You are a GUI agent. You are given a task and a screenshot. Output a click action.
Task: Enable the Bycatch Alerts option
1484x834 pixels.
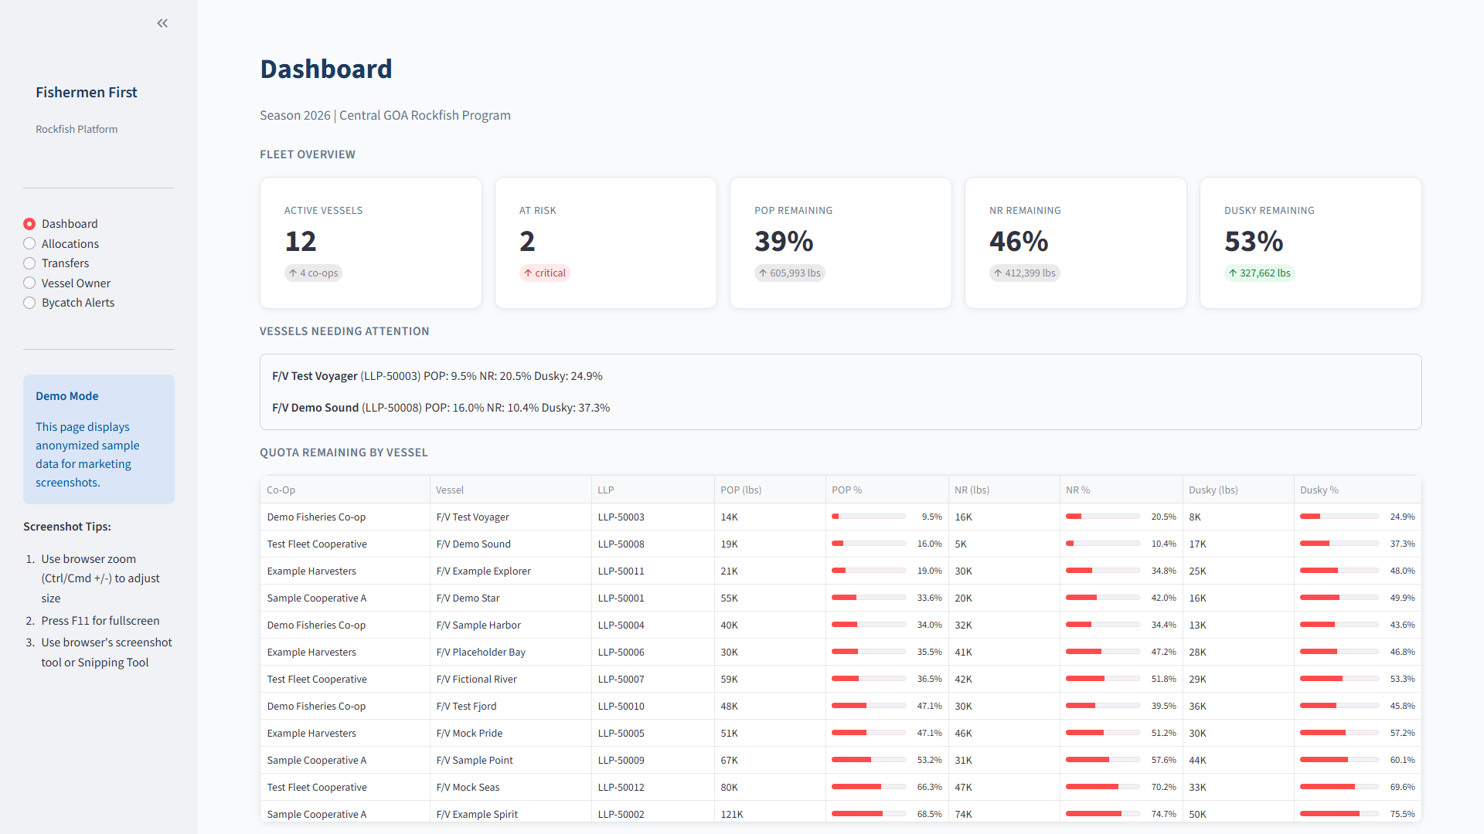[x=29, y=303]
